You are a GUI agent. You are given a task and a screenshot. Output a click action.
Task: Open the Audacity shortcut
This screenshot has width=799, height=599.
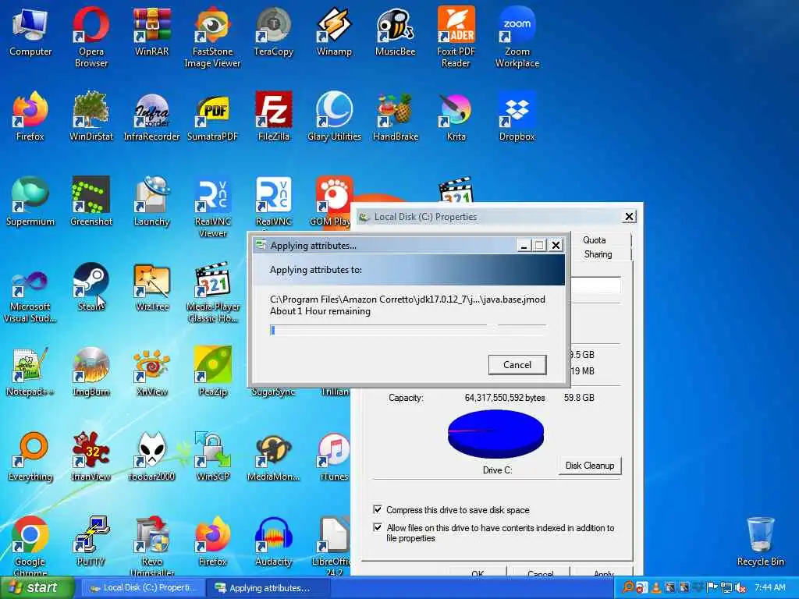pos(274,541)
